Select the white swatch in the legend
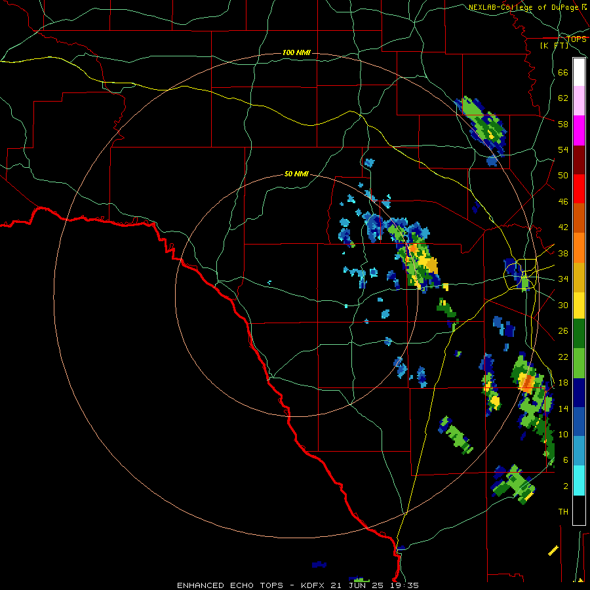 click(579, 72)
